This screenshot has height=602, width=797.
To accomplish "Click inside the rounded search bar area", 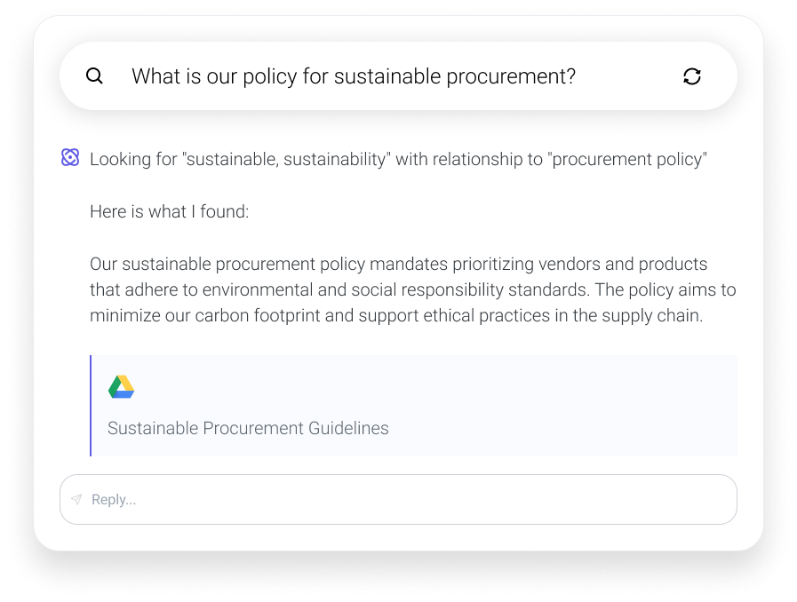I will point(397,76).
